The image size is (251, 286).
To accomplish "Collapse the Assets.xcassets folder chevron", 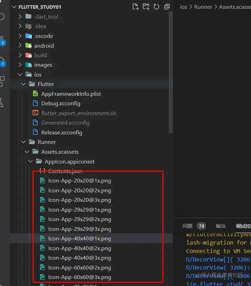I will [27, 152].
